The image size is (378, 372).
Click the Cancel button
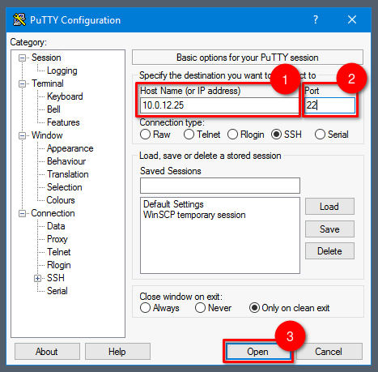coord(329,352)
